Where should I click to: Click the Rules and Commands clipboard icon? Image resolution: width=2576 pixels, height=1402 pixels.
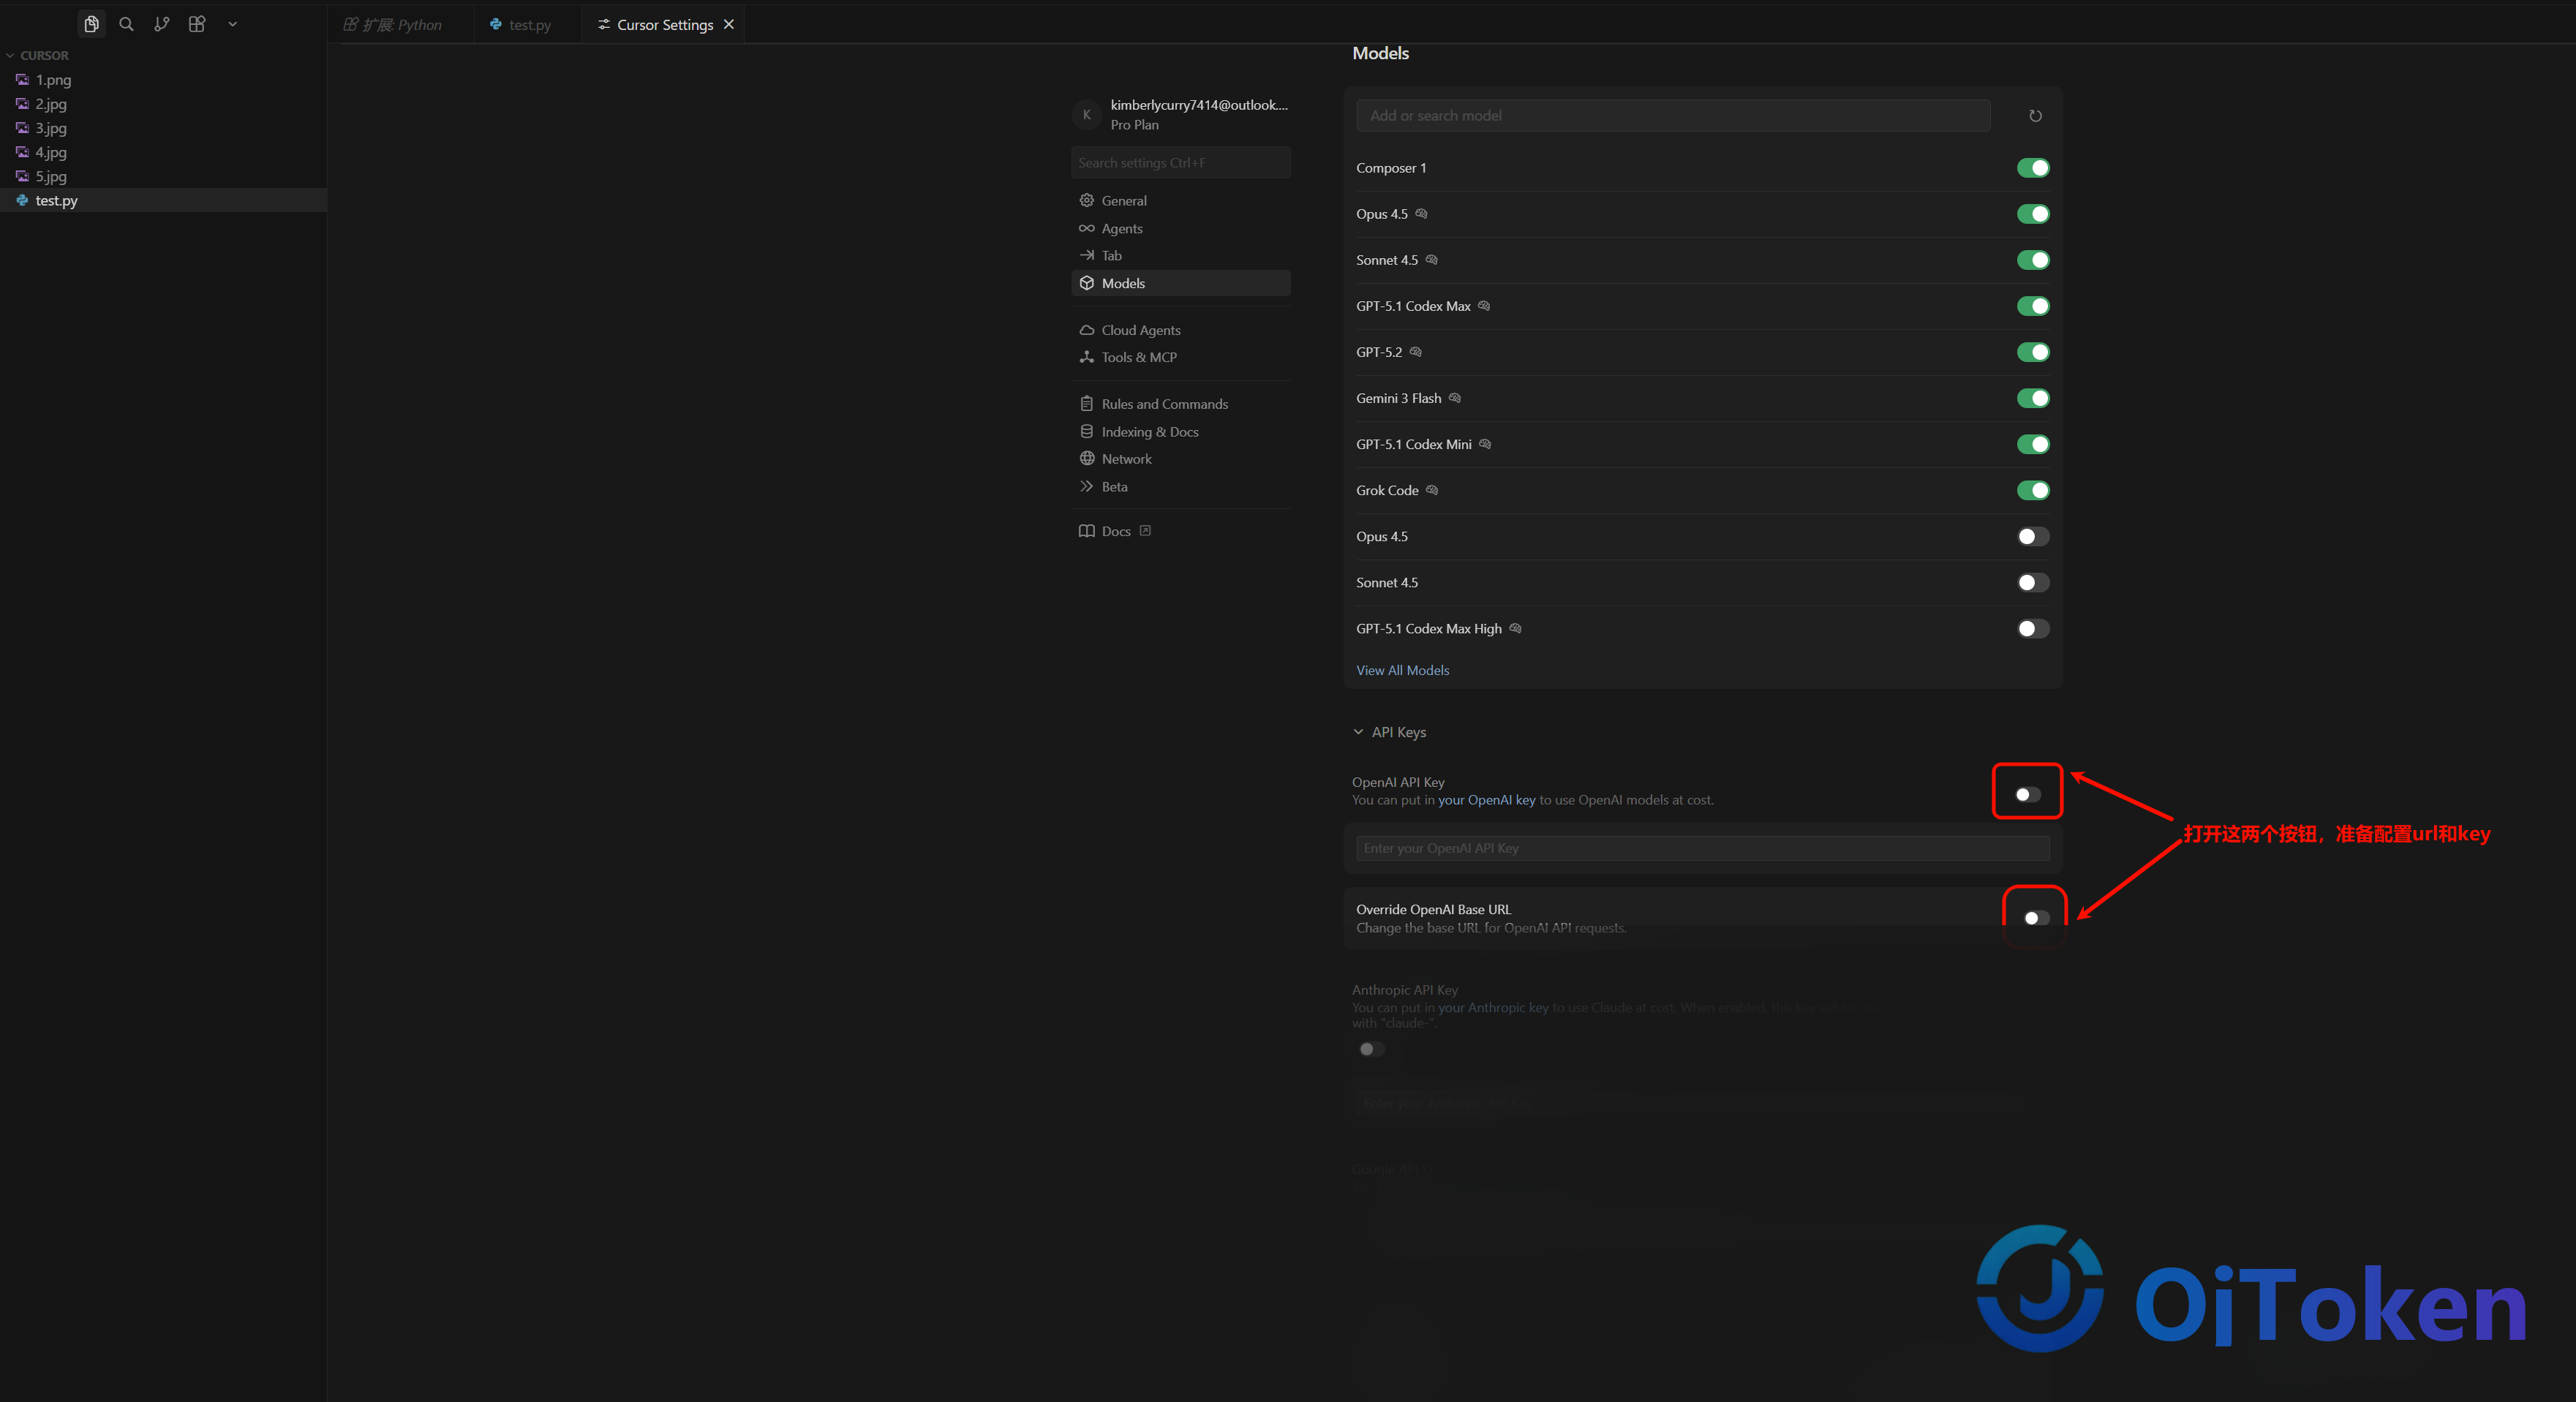pos(1086,404)
